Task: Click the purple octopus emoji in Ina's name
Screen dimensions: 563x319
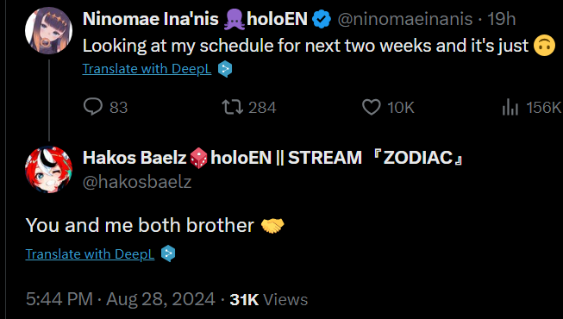Action: [x=235, y=19]
